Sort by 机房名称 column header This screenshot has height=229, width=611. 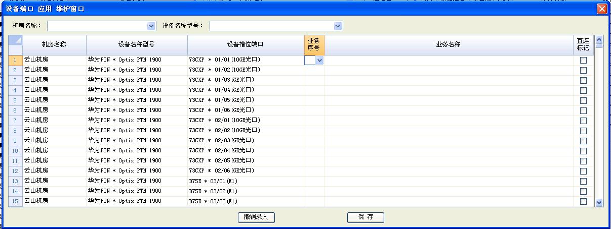(54, 45)
